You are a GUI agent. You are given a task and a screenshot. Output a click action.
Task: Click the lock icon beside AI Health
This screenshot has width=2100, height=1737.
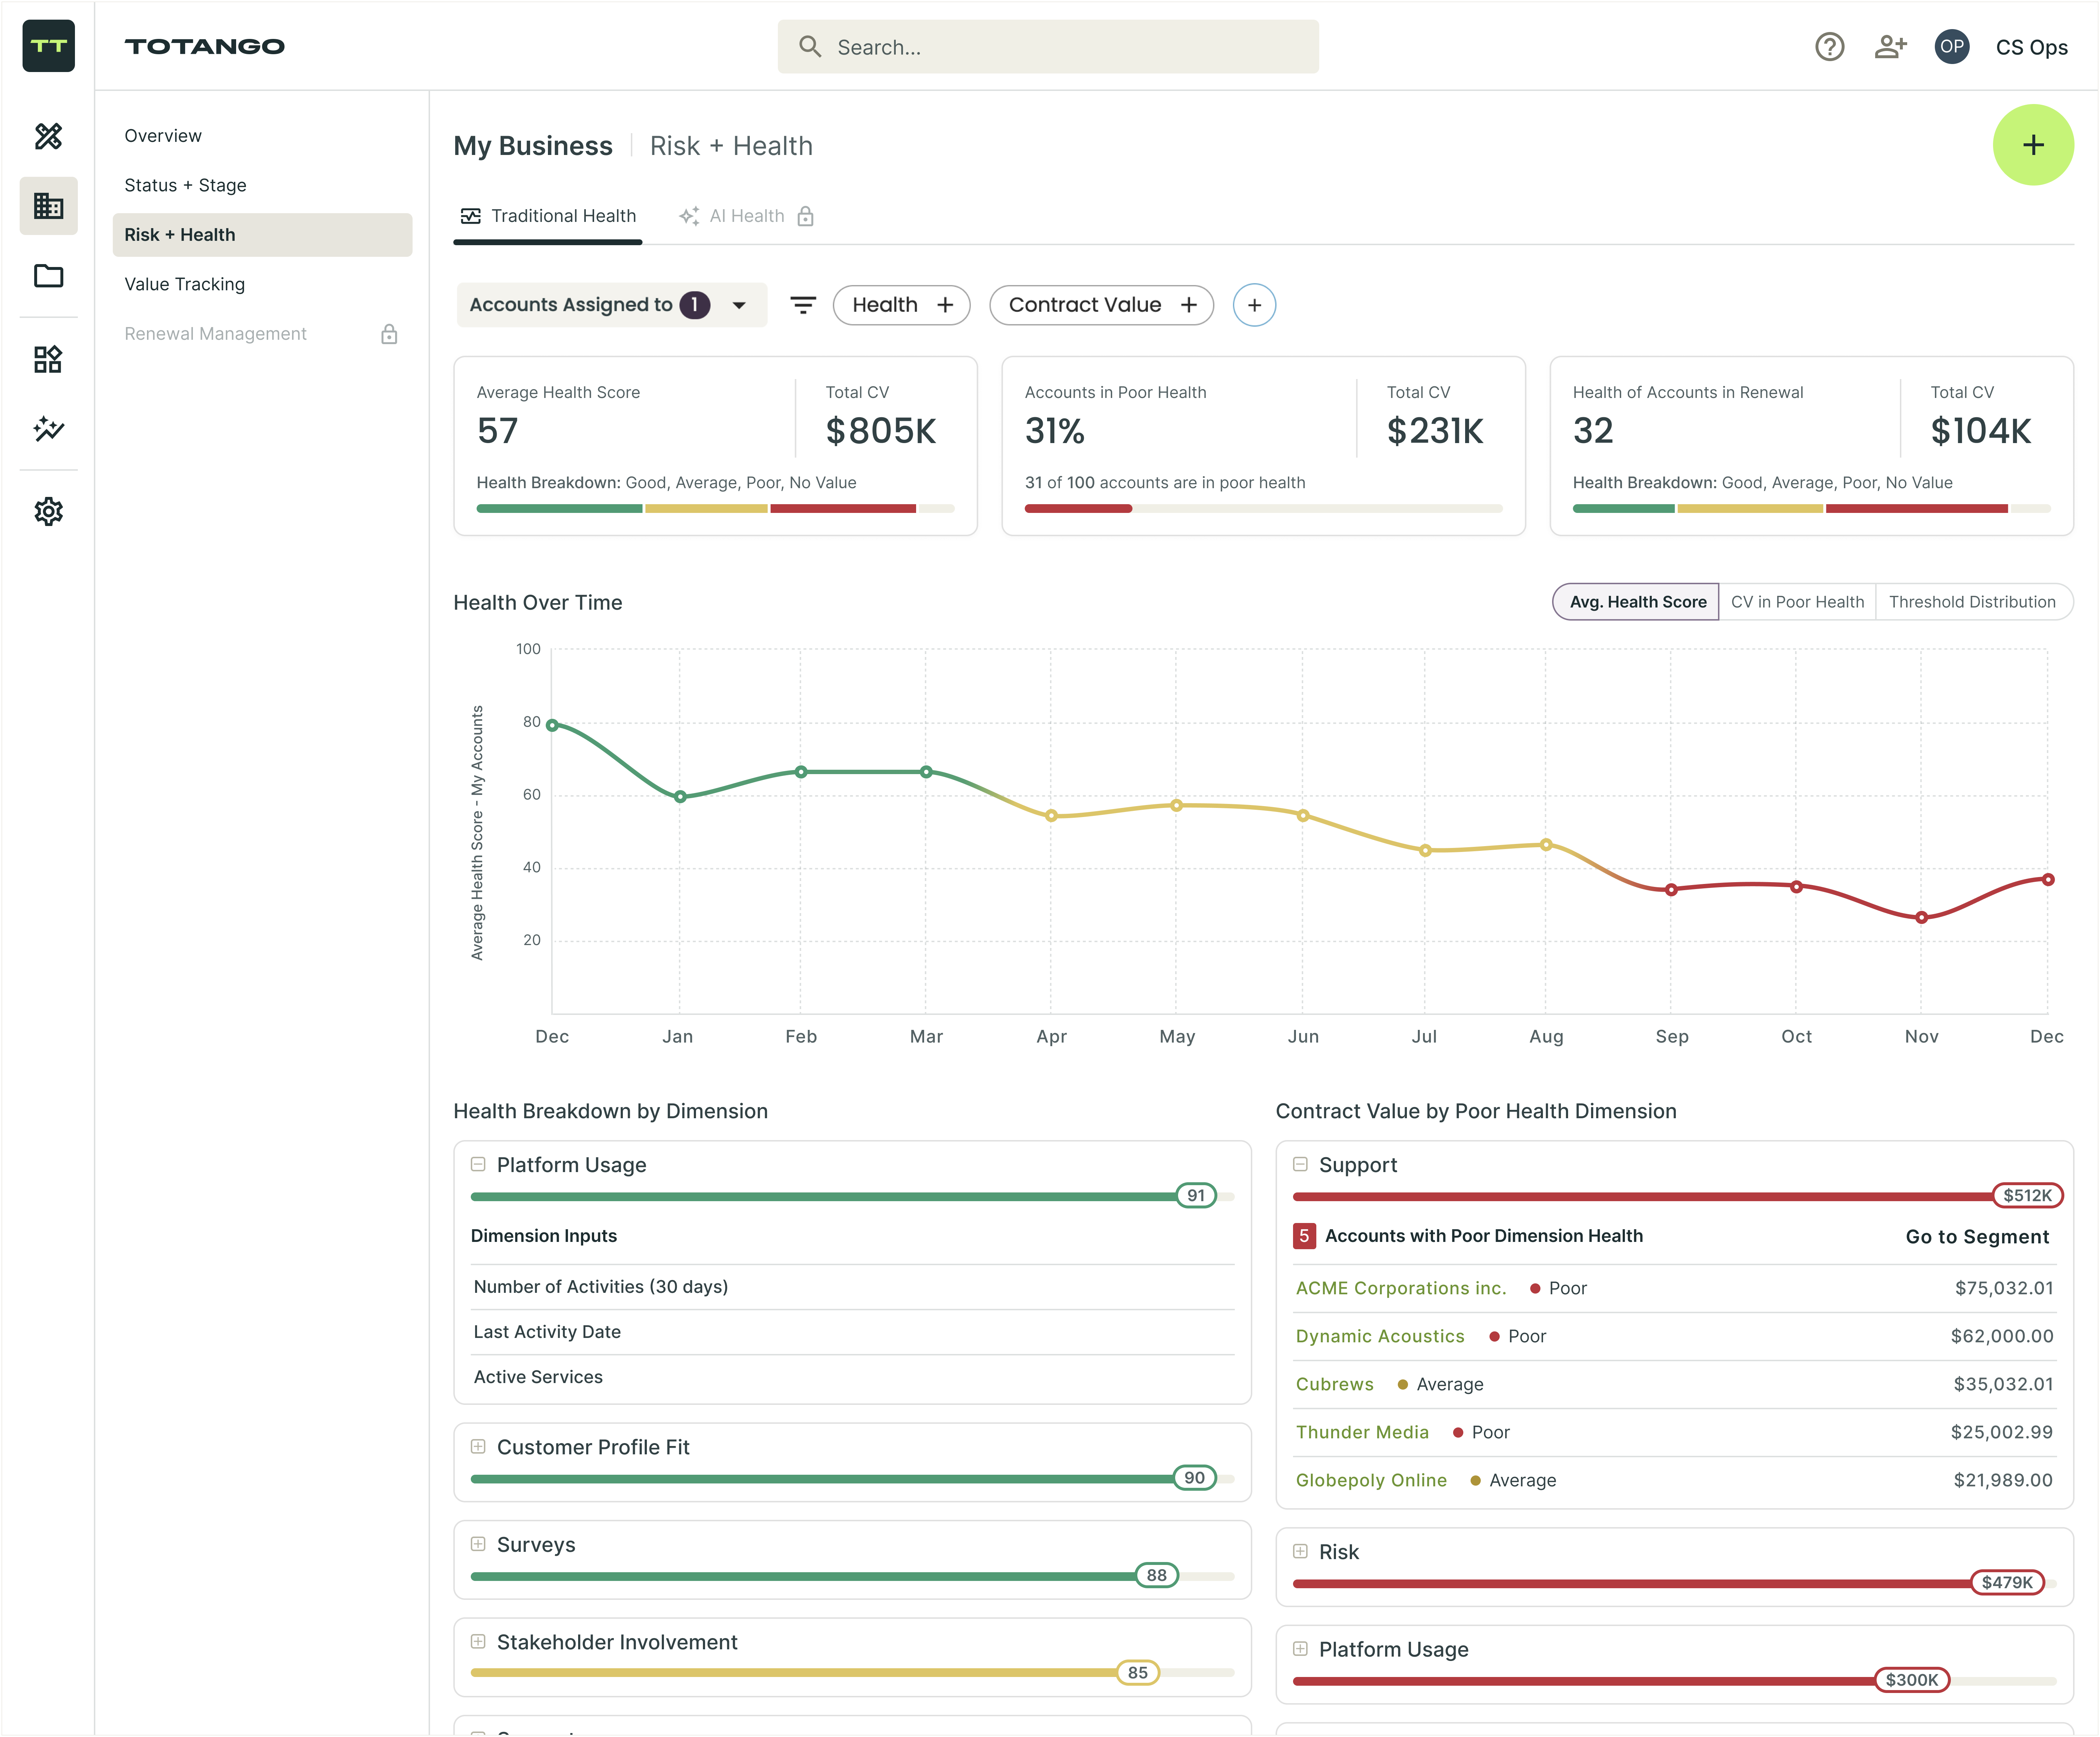pyautogui.click(x=805, y=216)
